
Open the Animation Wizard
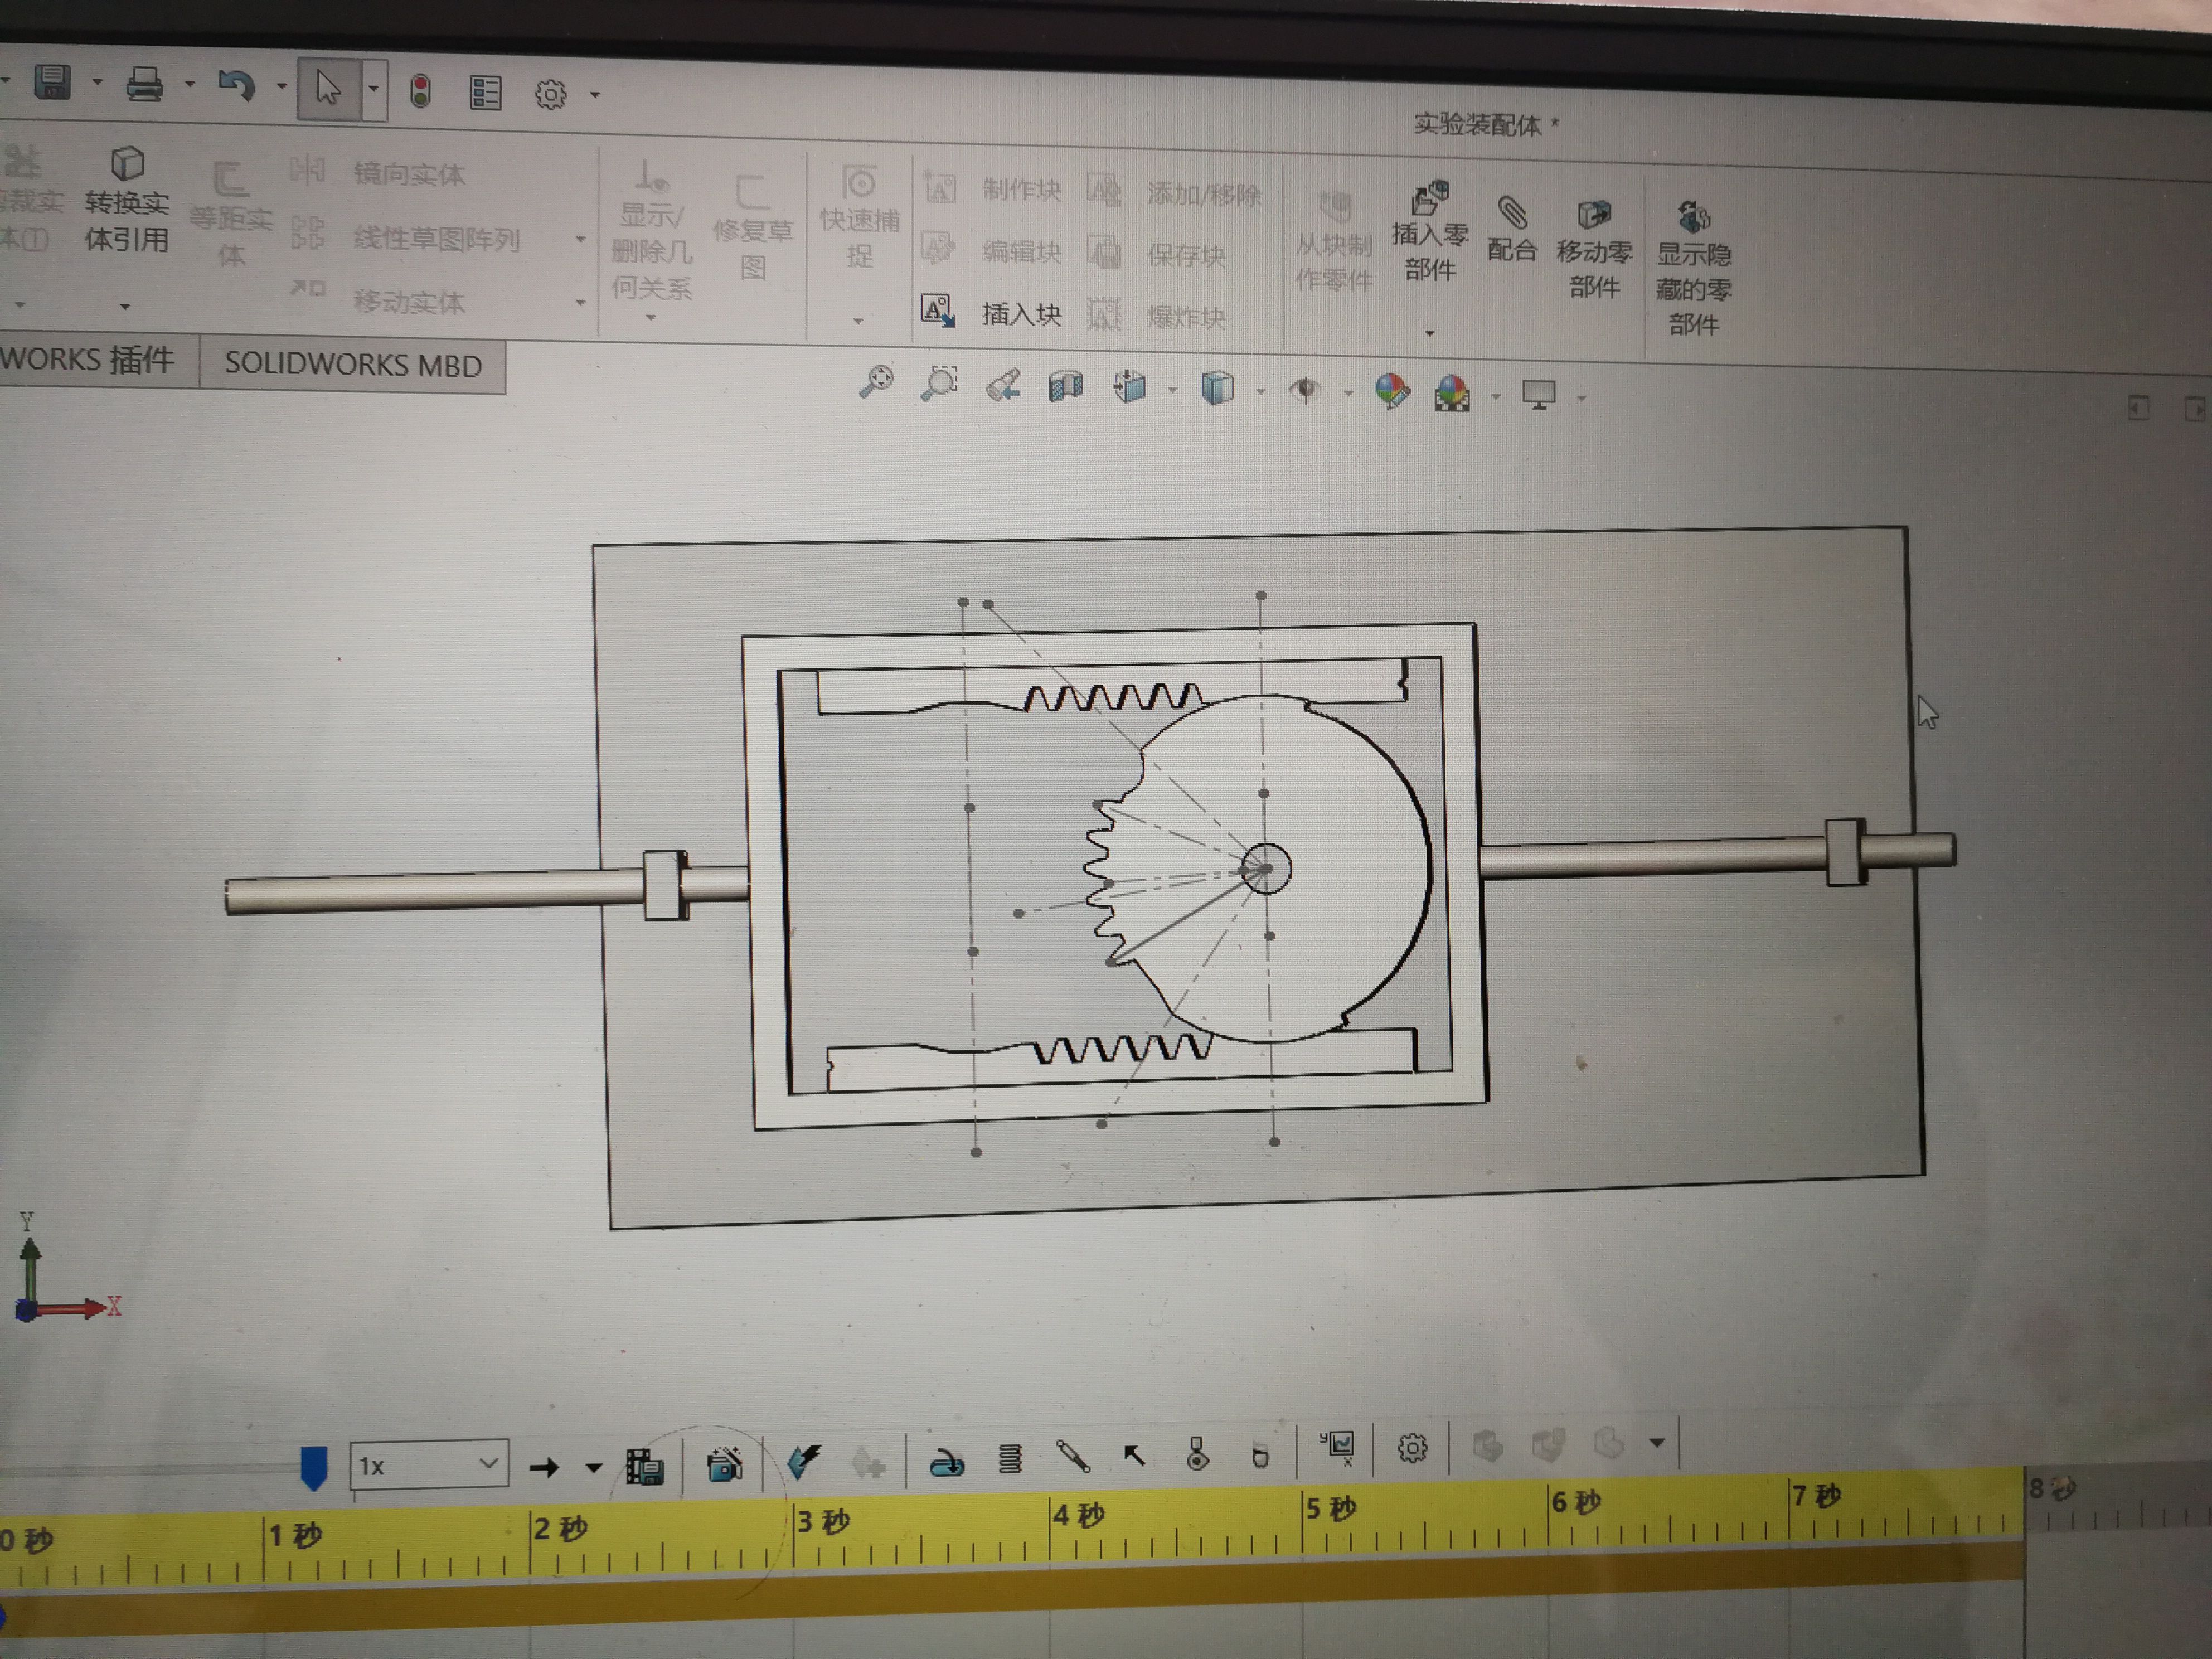click(x=724, y=1465)
